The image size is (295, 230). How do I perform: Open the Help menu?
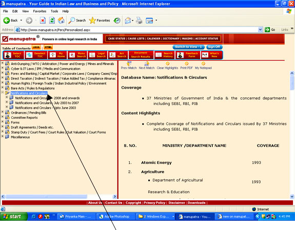click(x=66, y=11)
